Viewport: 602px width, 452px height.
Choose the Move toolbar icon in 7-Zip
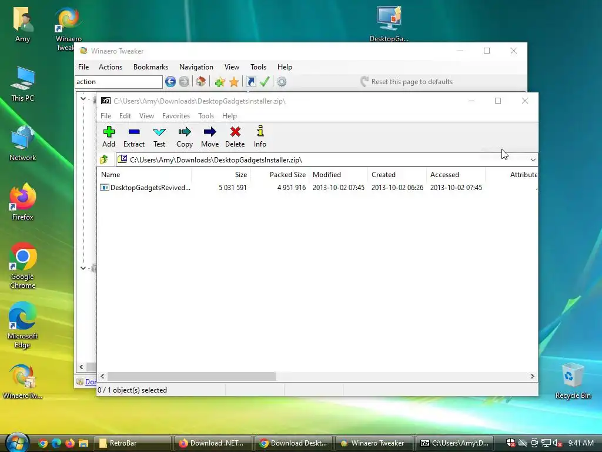coord(210,137)
